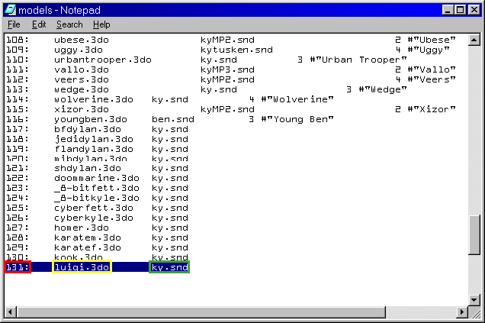485x323 pixels.
Task: Click on the text #"Xizor"
Action: (x=432, y=109)
